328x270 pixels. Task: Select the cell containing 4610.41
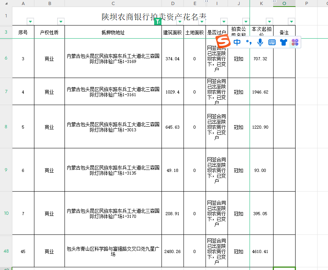click(260, 251)
